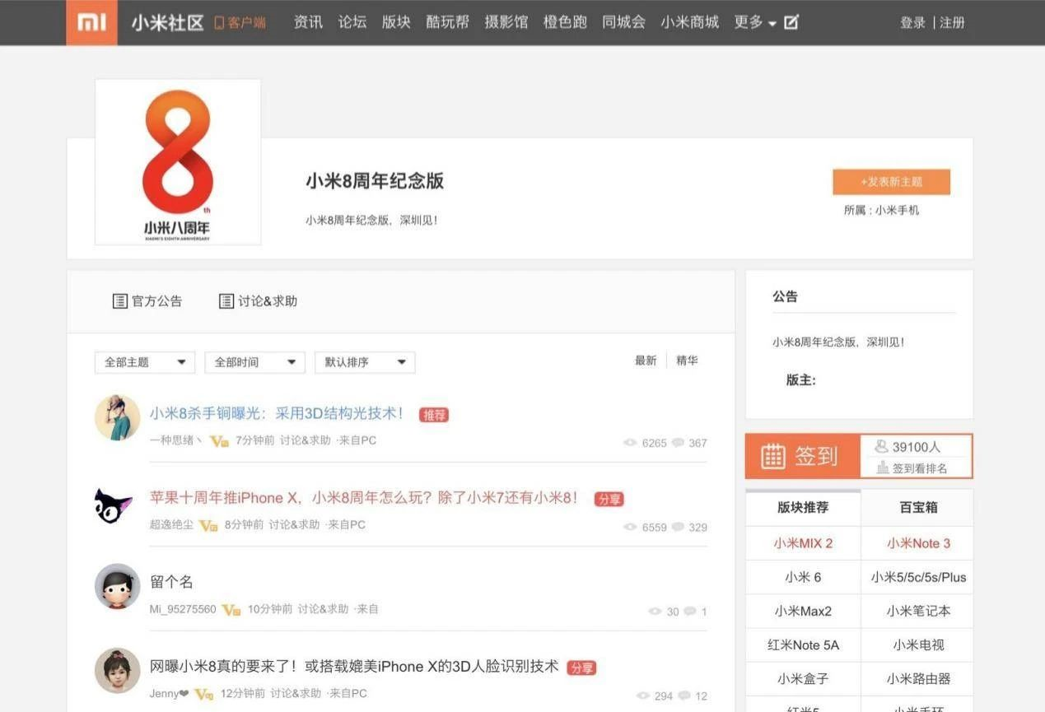The image size is (1045, 712).
Task: Open the black cat avatar of 超逸绝尘
Action: click(x=114, y=505)
